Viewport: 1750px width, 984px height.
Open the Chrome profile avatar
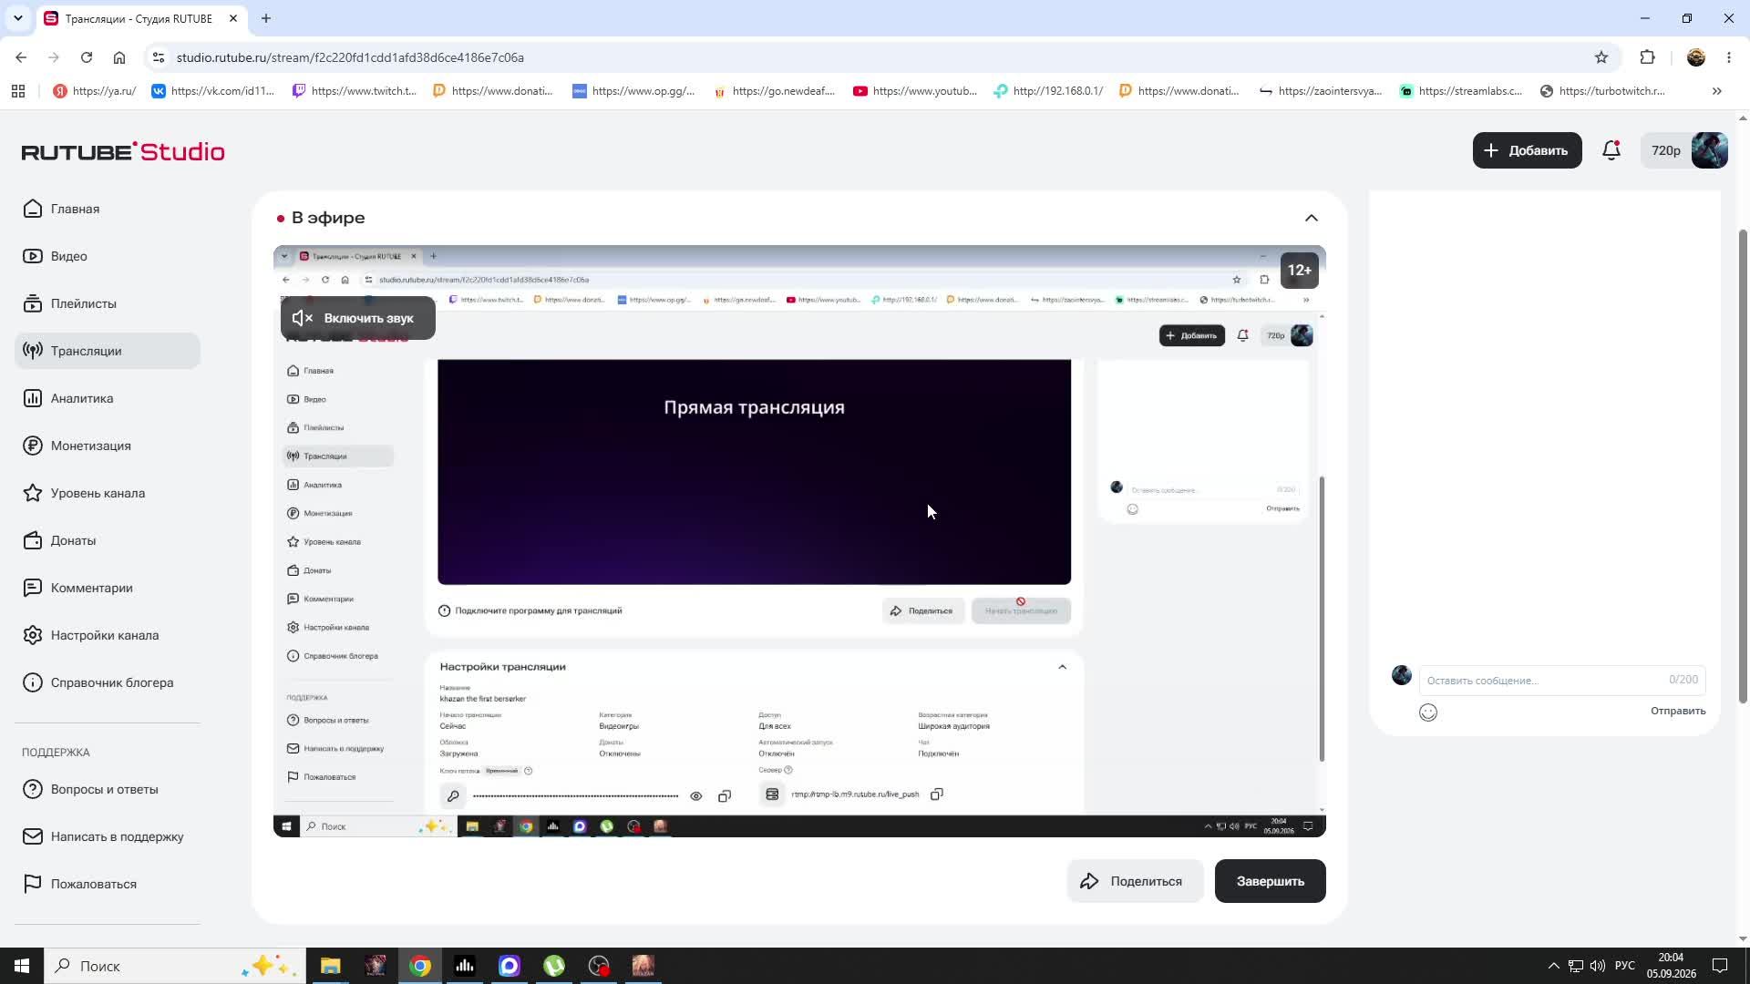tap(1696, 57)
